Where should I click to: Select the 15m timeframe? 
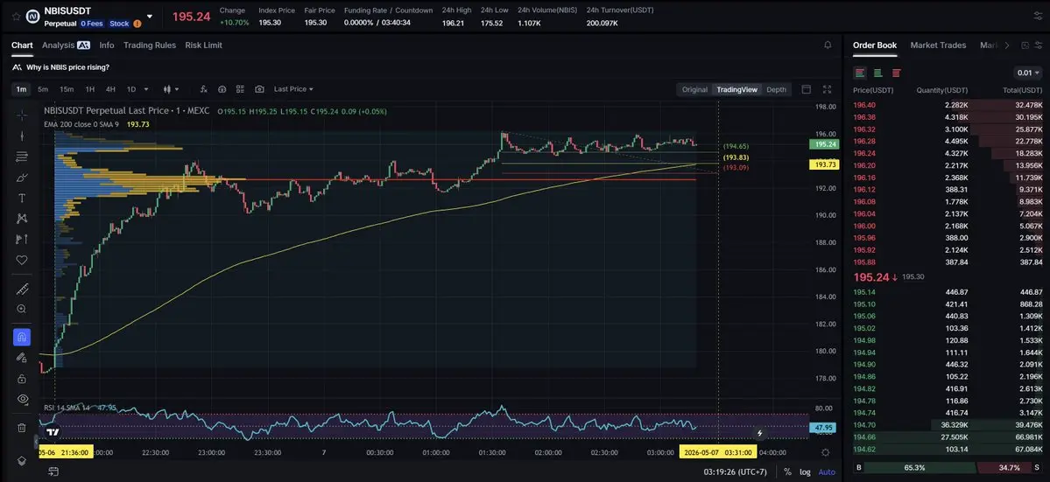tap(67, 89)
